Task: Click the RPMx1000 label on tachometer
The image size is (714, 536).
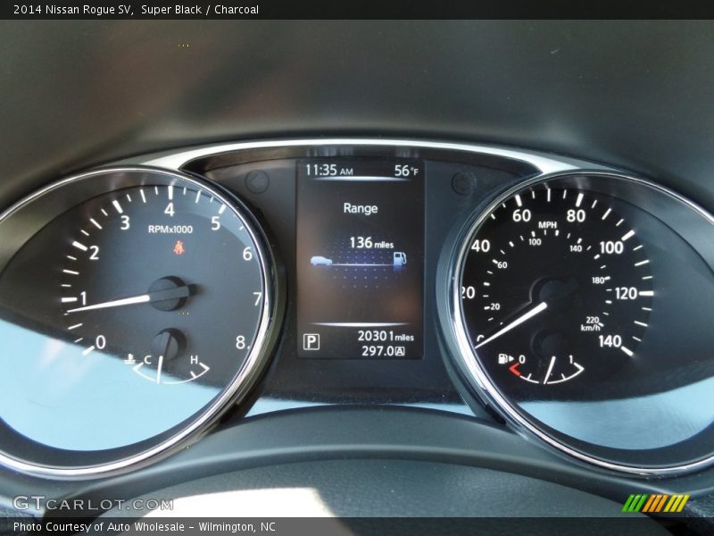Action: [170, 230]
